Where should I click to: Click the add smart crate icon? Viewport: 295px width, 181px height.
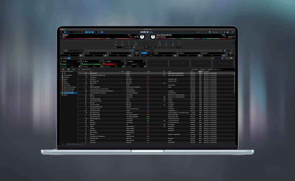(x=68, y=69)
